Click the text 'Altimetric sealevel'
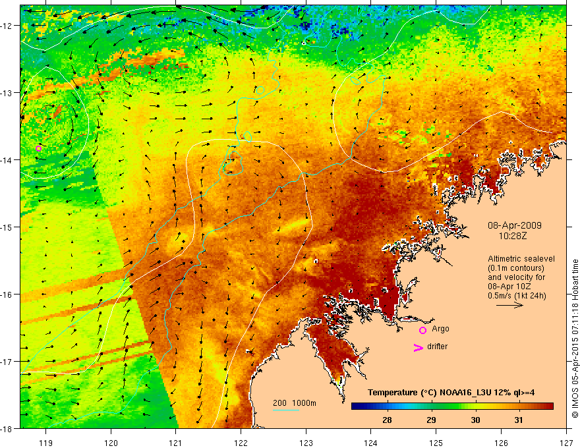This screenshot has width=580, height=448. tap(521, 259)
